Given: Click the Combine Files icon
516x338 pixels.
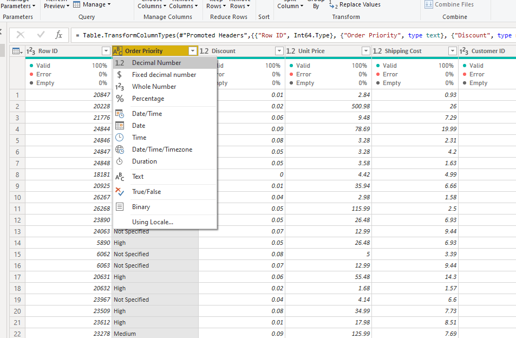Looking at the screenshot, I should coord(428,4).
